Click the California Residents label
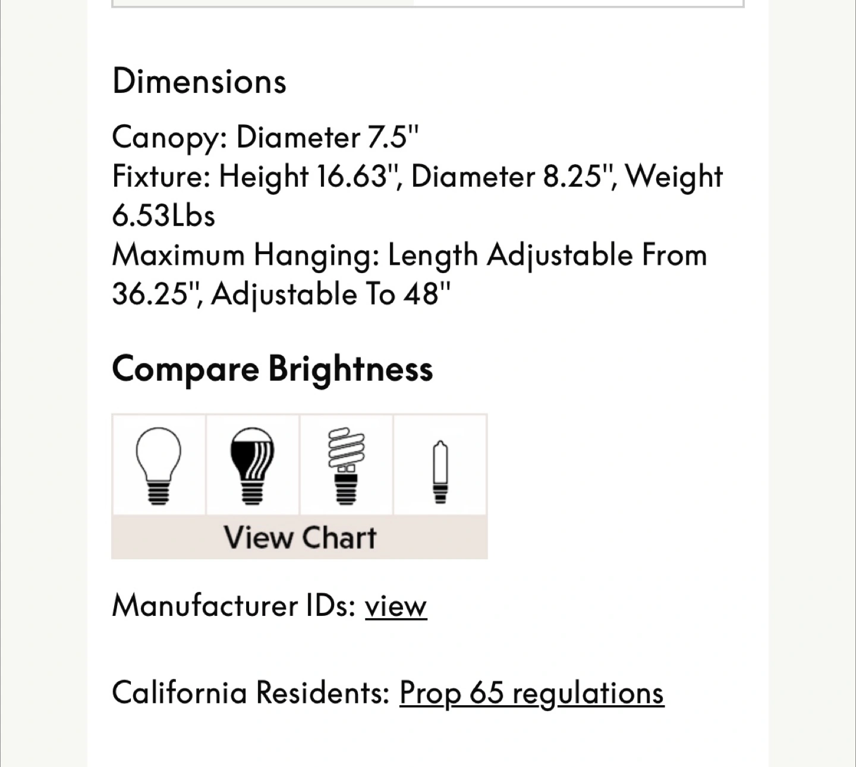Screen dimensions: 856x767 pos(250,693)
